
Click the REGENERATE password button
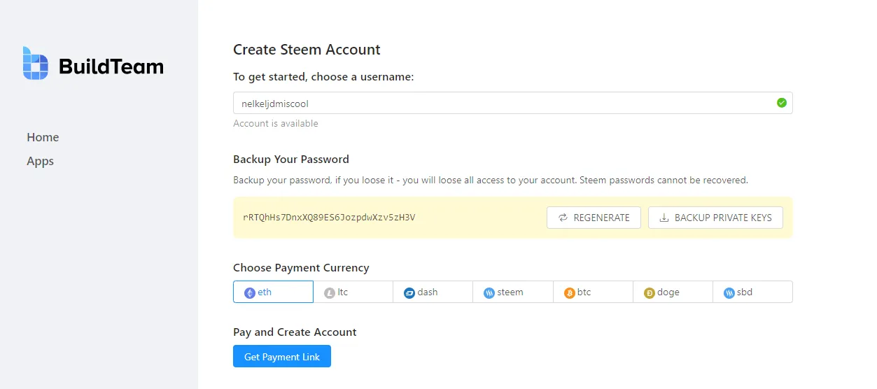coord(594,218)
